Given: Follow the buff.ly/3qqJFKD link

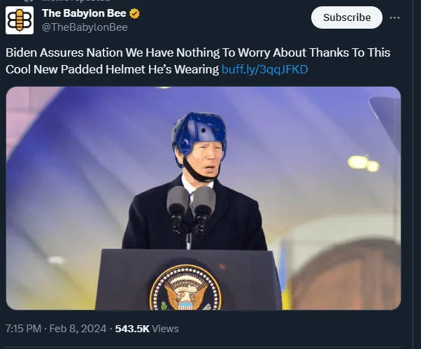Looking at the screenshot, I should pyautogui.click(x=264, y=69).
